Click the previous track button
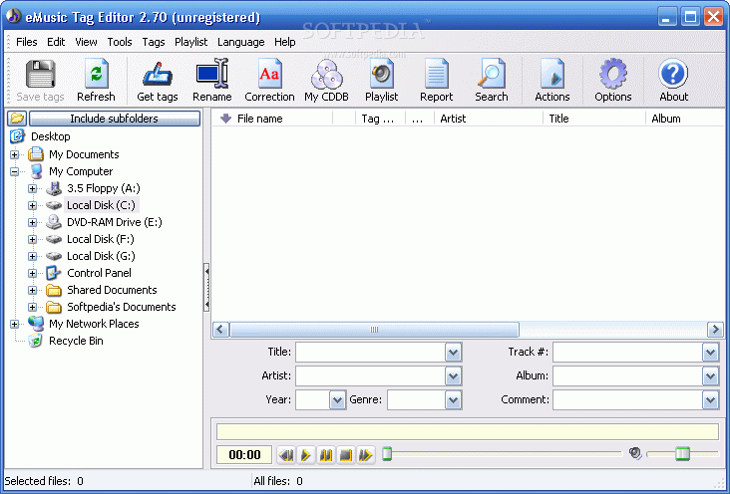Image resolution: width=730 pixels, height=494 pixels. [286, 454]
